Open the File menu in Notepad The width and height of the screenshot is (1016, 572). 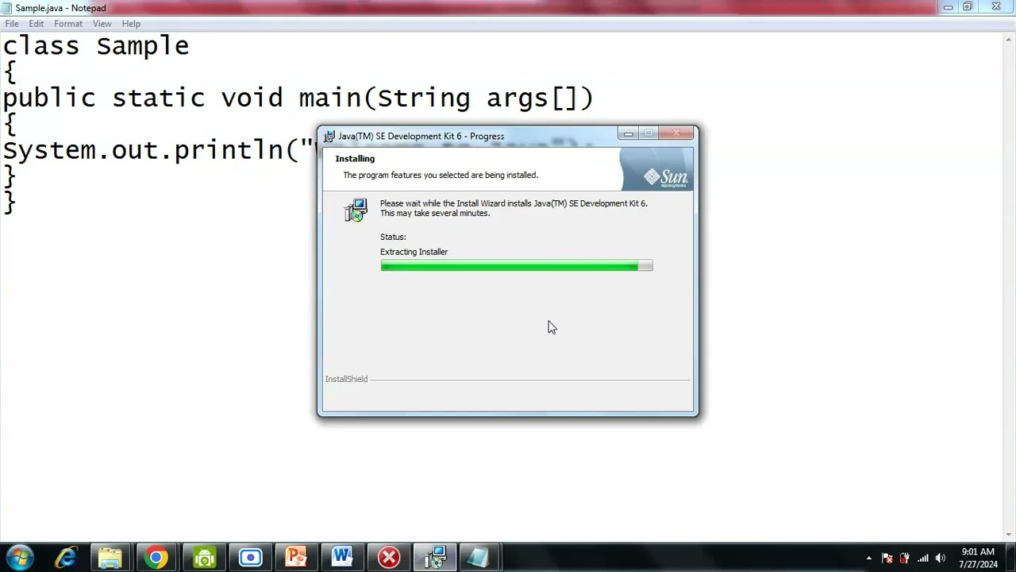coord(12,24)
